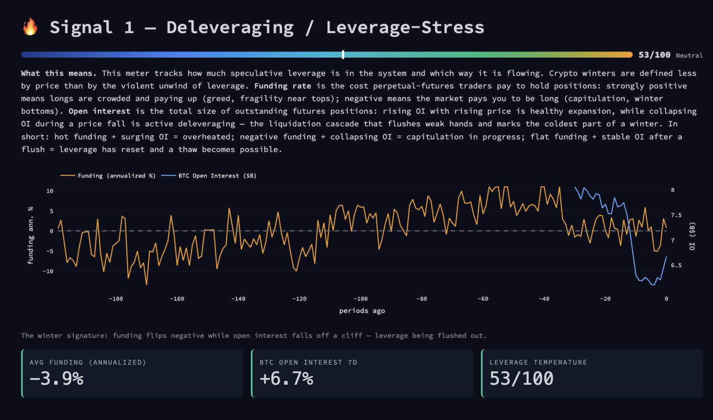Viewport: 713px width, 420px height.
Task: Click the 'periods ago' x-axis title
Action: point(362,310)
